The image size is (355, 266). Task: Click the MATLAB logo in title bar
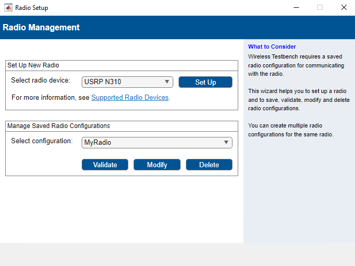pos(8,8)
